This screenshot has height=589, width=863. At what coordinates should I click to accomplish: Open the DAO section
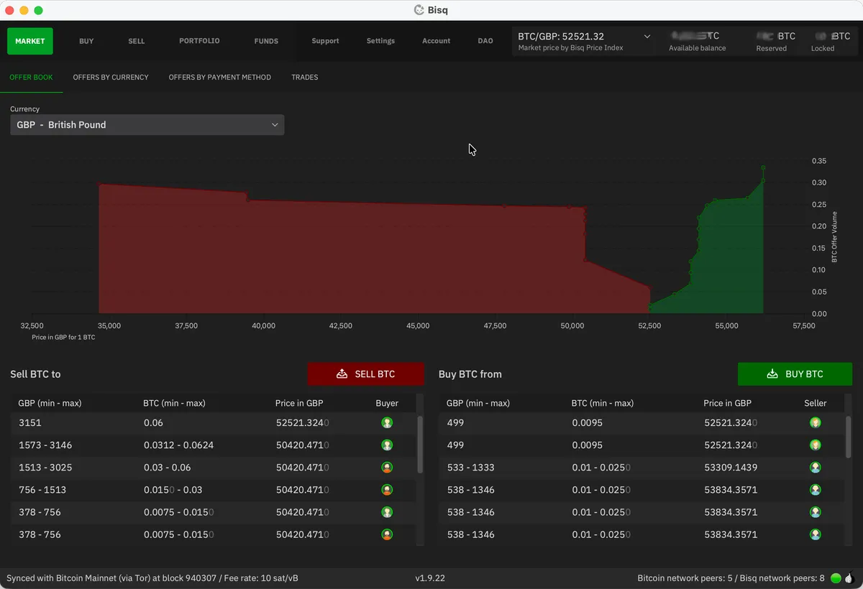485,41
